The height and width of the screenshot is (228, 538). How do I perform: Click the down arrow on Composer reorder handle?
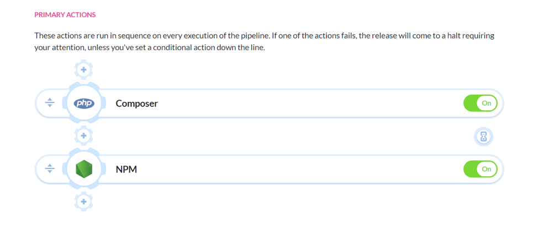coord(50,106)
